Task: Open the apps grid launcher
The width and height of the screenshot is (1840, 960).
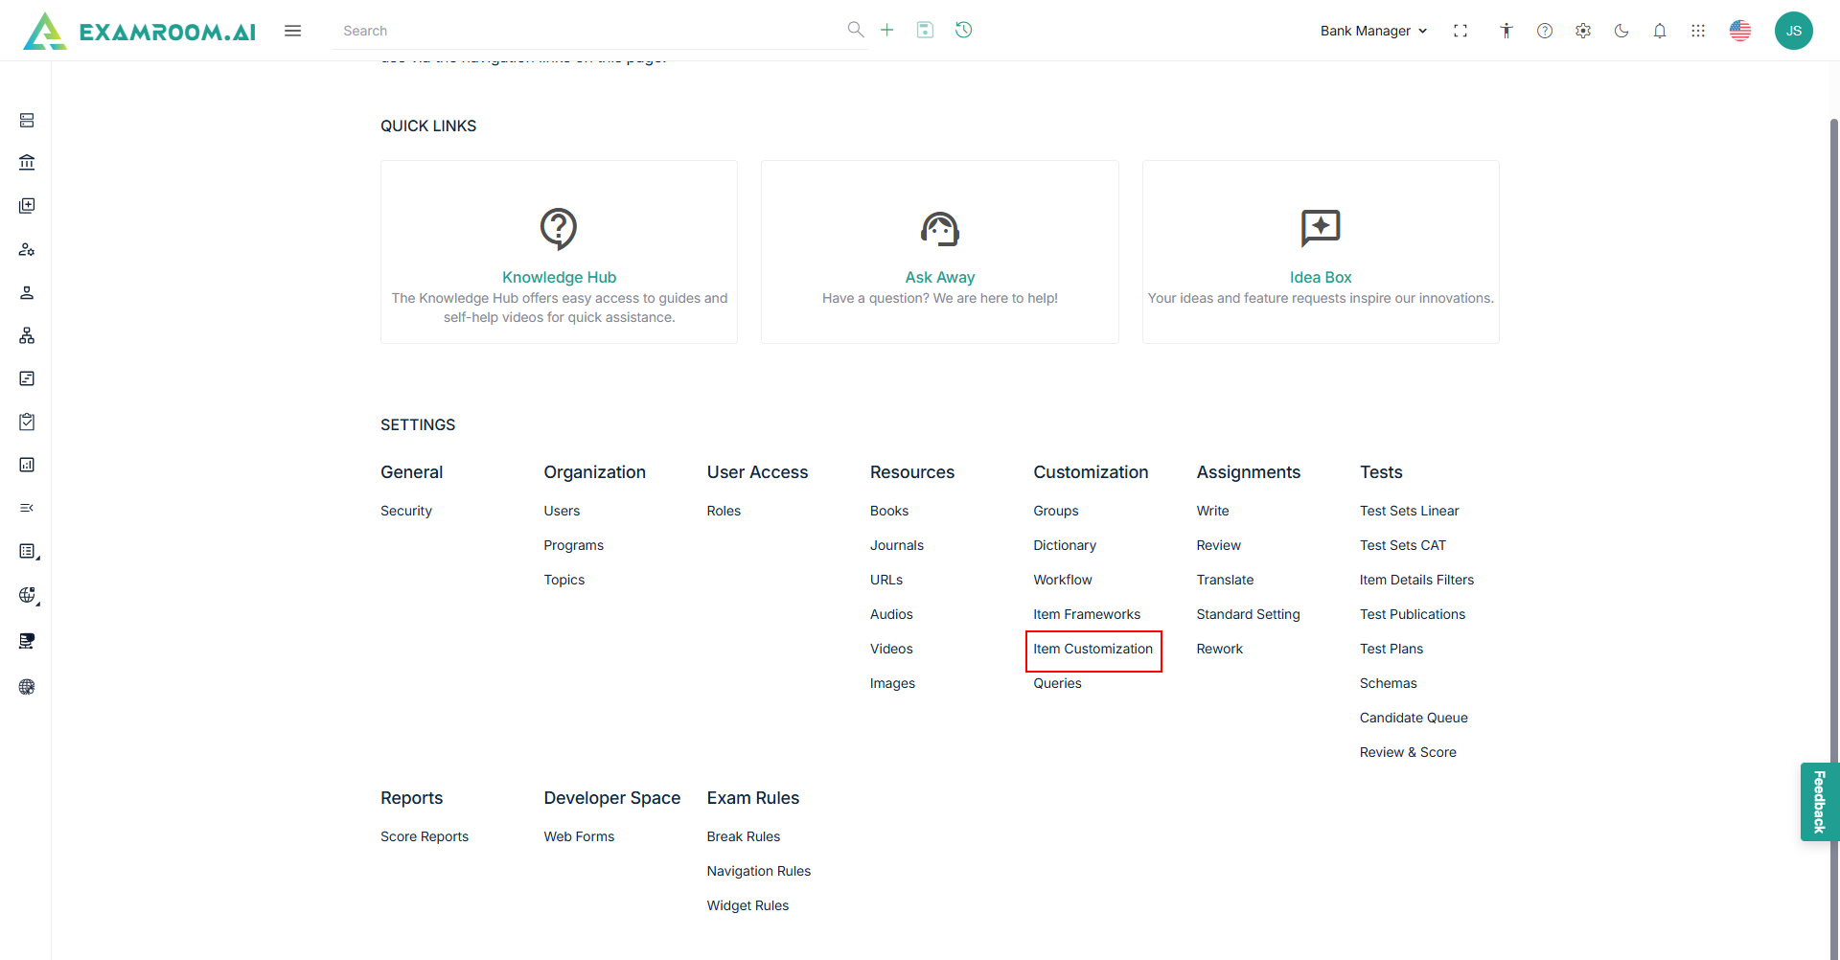Action: (x=1697, y=31)
